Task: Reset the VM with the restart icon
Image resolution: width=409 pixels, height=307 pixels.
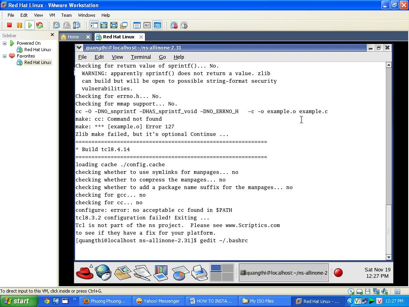Action: [40, 25]
